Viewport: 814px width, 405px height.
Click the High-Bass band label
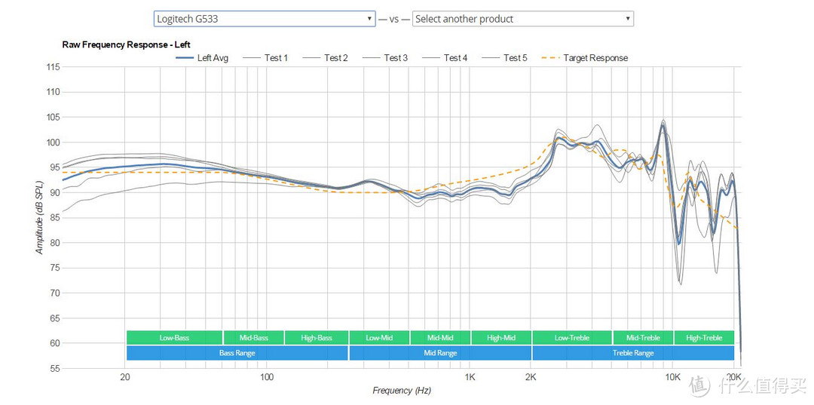[x=317, y=338]
